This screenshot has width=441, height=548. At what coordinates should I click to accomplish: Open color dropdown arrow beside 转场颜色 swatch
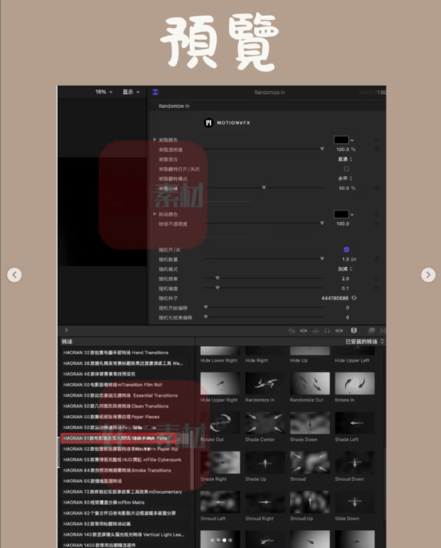point(353,215)
